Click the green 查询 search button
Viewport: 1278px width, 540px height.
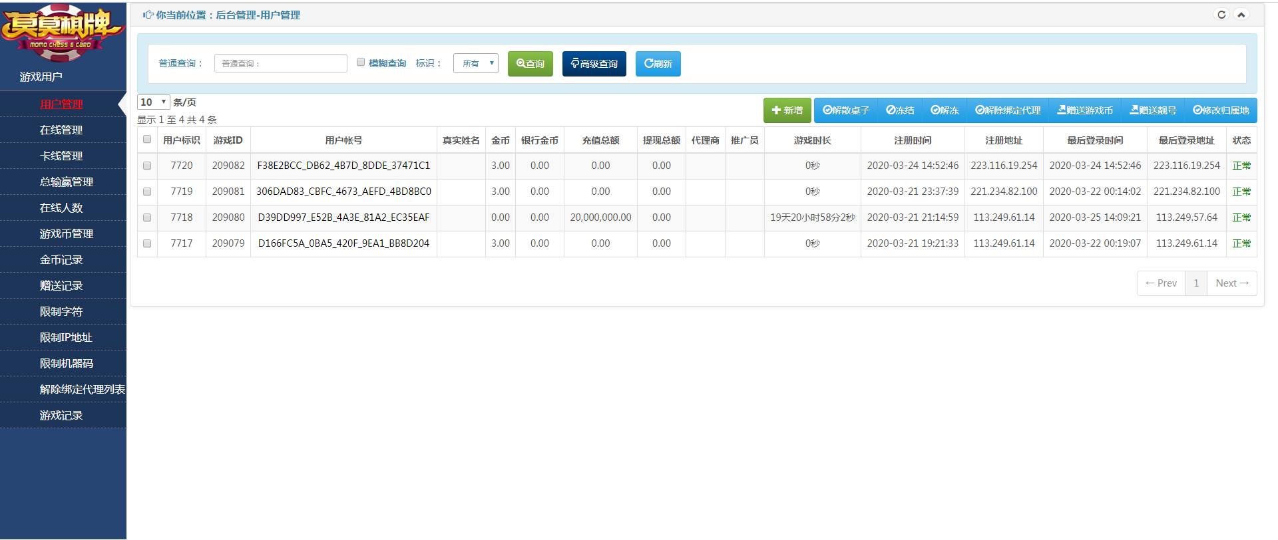(530, 64)
